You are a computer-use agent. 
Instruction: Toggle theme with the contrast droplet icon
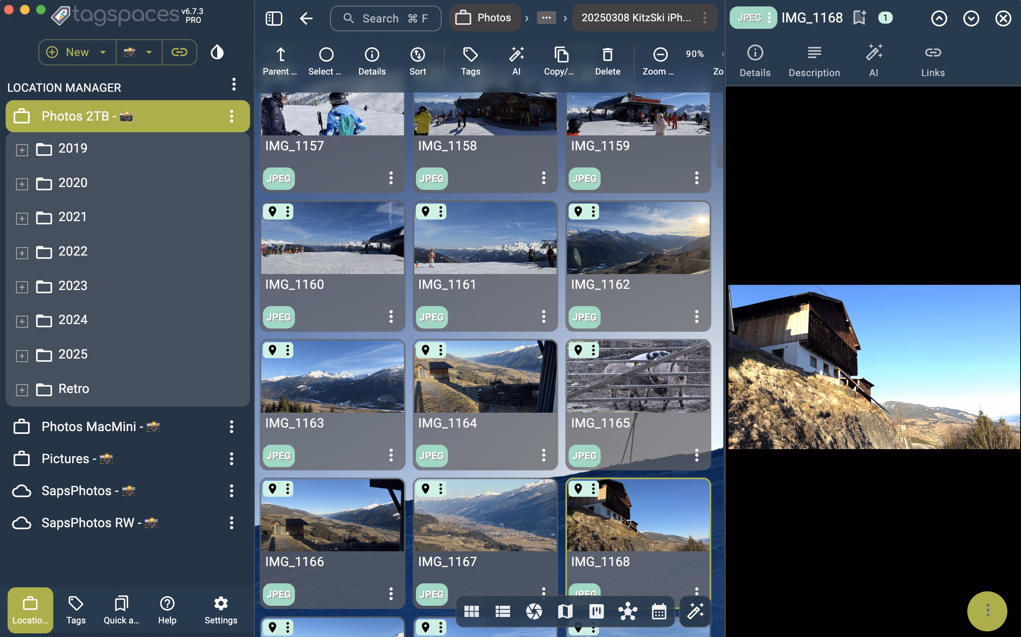point(217,52)
